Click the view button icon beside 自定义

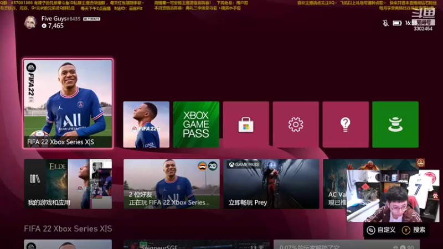coord(371,230)
